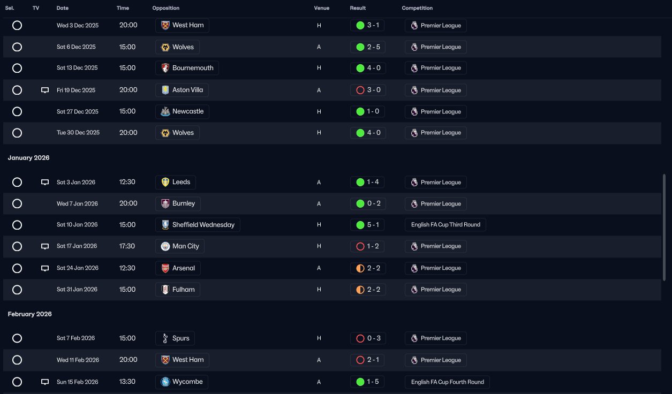Click the Newcastle club crest icon
The height and width of the screenshot is (394, 672).
(165, 111)
